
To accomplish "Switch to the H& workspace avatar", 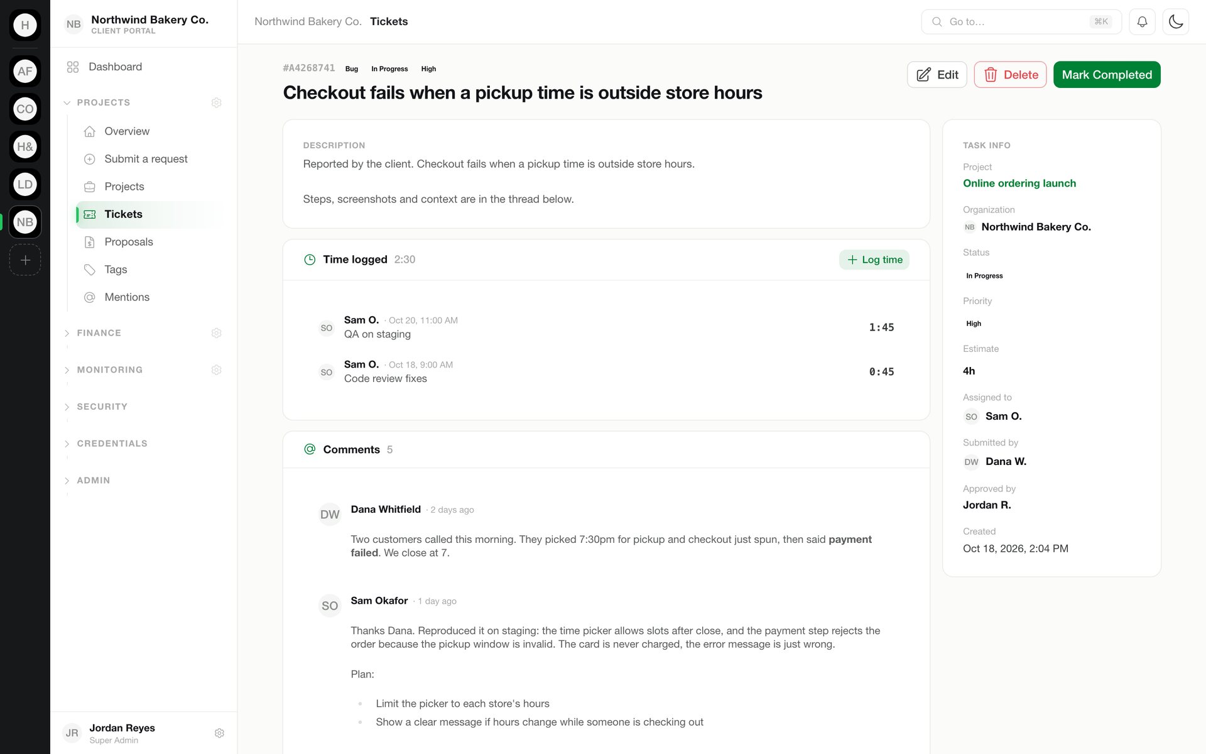I will pos(25,146).
